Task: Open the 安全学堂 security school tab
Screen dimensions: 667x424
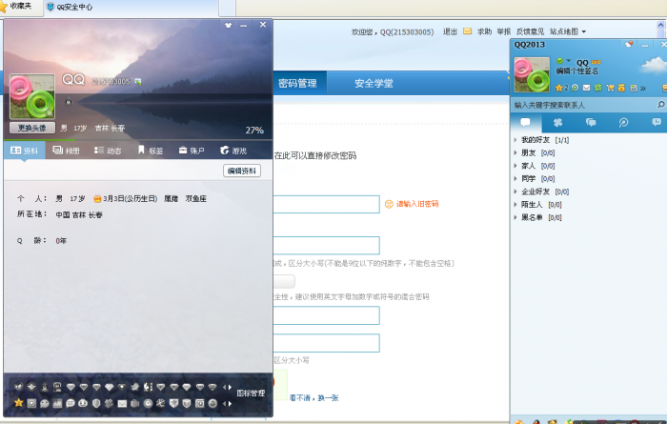Action: click(374, 83)
